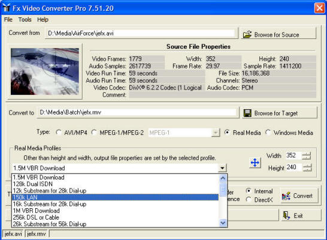Click the output Height field showing 240
327x240 pixels.
[293, 167]
